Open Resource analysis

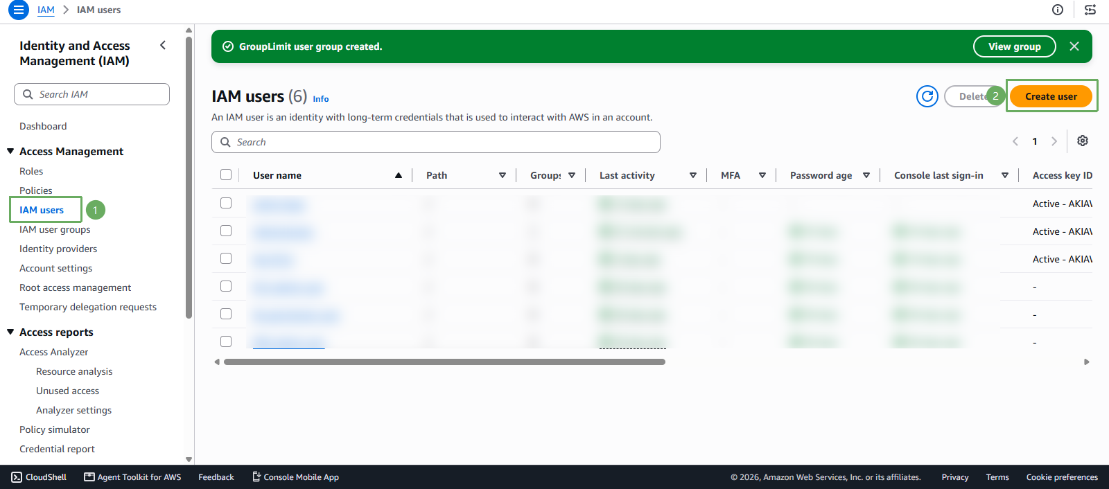(74, 371)
